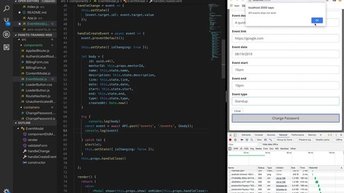This screenshot has width=344, height=193.
Task: Filter network requests by Manifest
Action: click(x=284, y=149)
